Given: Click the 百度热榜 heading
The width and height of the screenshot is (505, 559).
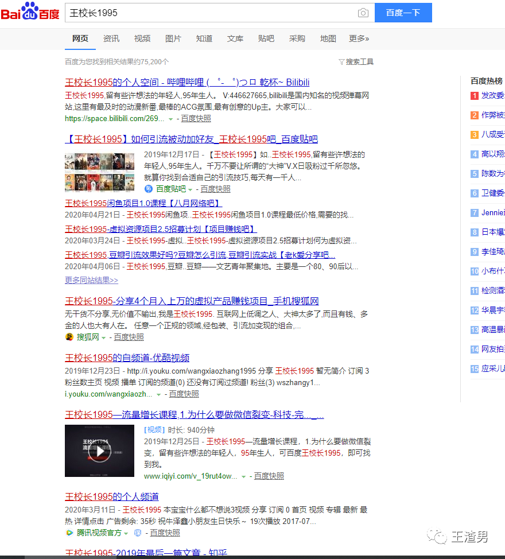Looking at the screenshot, I should [487, 81].
